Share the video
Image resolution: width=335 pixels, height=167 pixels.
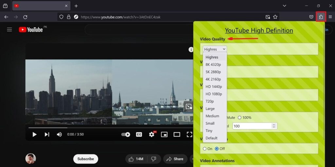[x=175, y=159]
